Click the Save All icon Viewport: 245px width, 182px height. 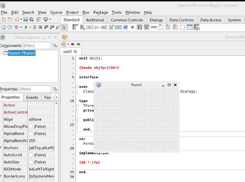point(32,19)
